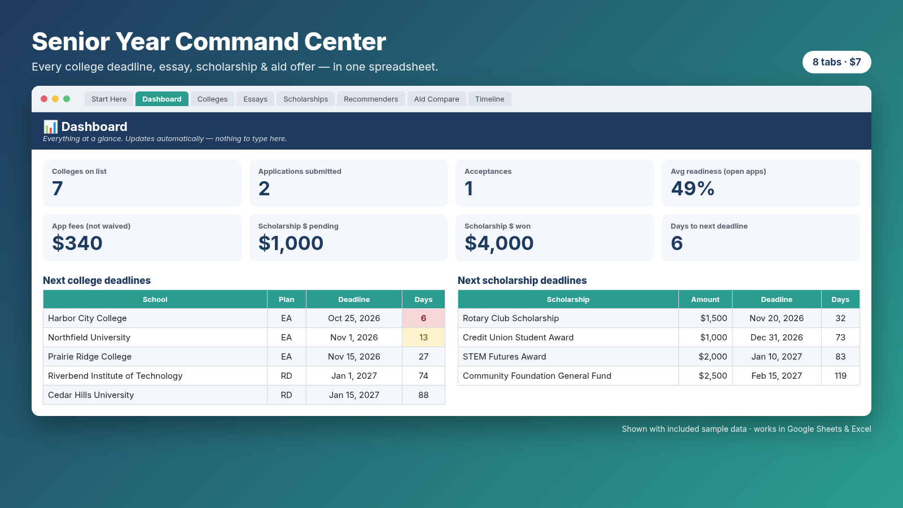Screen dimensions: 903x508
Task: Click Community Foundation General Fund cell
Action: tap(568, 376)
